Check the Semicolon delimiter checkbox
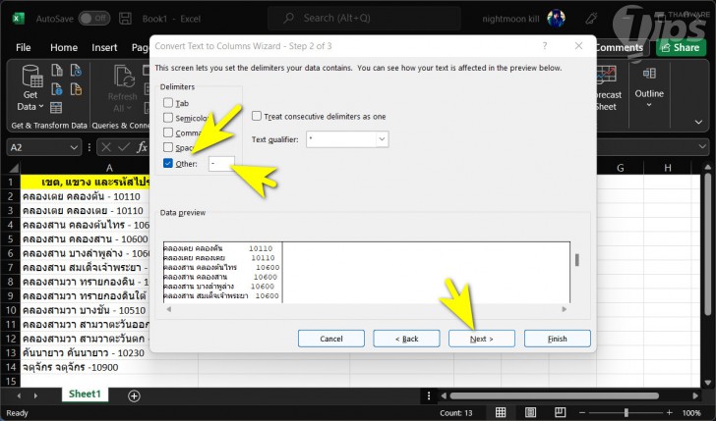The image size is (716, 421). 168,118
